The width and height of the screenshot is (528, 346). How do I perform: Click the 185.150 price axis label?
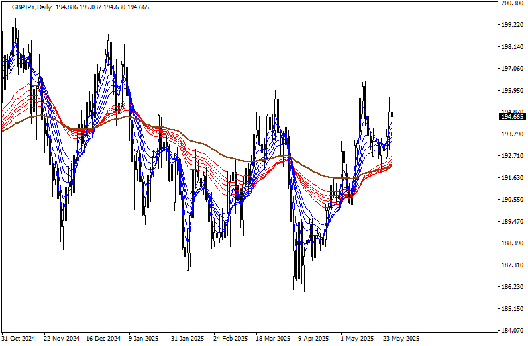[x=513, y=309]
